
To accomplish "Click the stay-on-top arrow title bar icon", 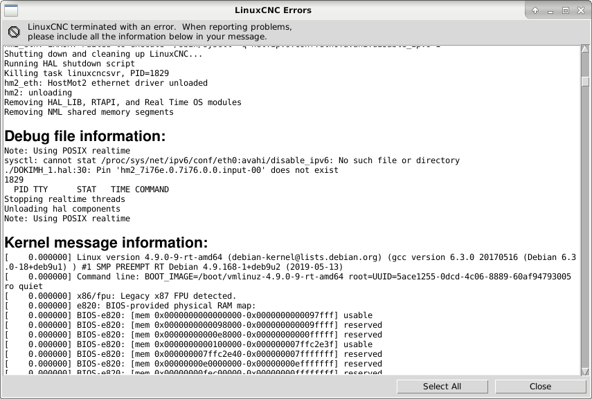I will pyautogui.click(x=535, y=10).
